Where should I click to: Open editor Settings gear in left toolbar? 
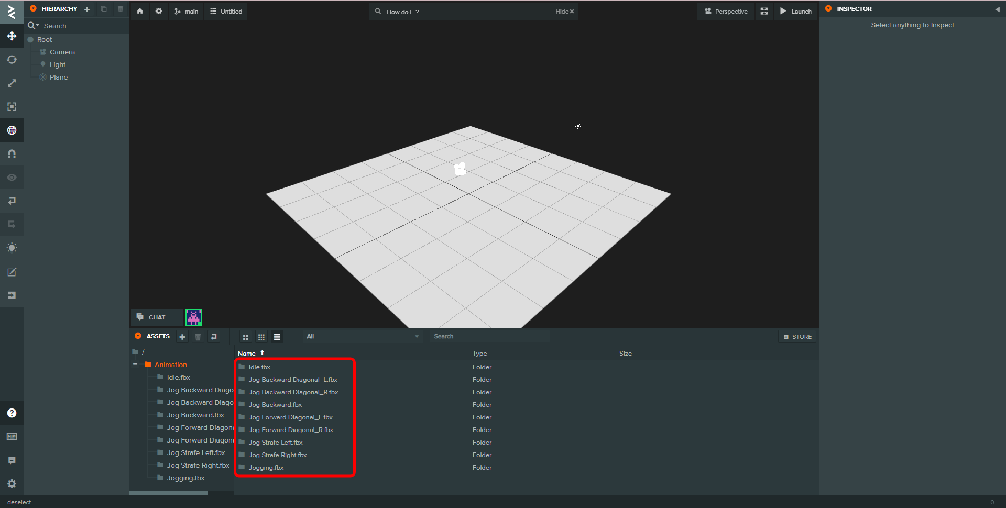click(12, 484)
